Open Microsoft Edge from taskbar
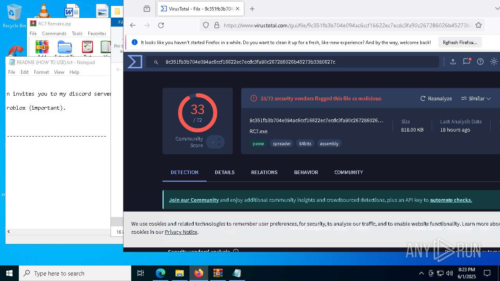This screenshot has height=281, width=500. (161, 273)
